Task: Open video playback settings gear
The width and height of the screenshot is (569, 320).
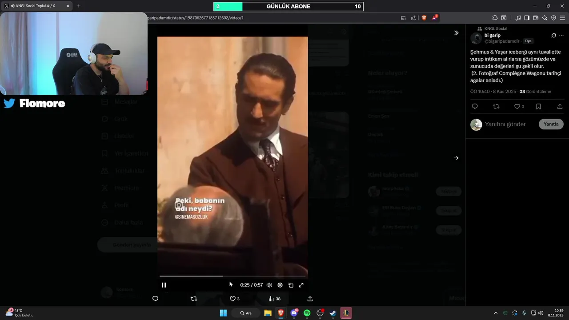Action: 280,285
